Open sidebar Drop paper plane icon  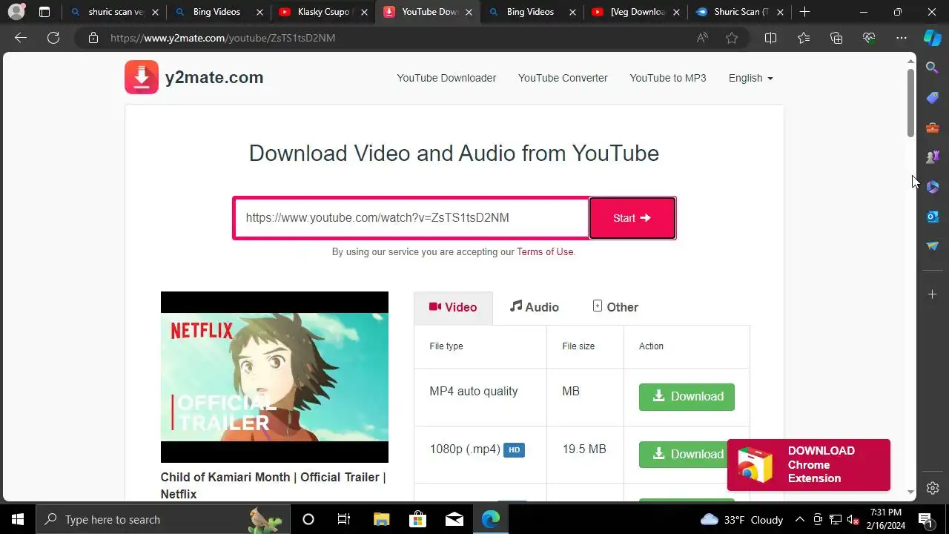933,246
